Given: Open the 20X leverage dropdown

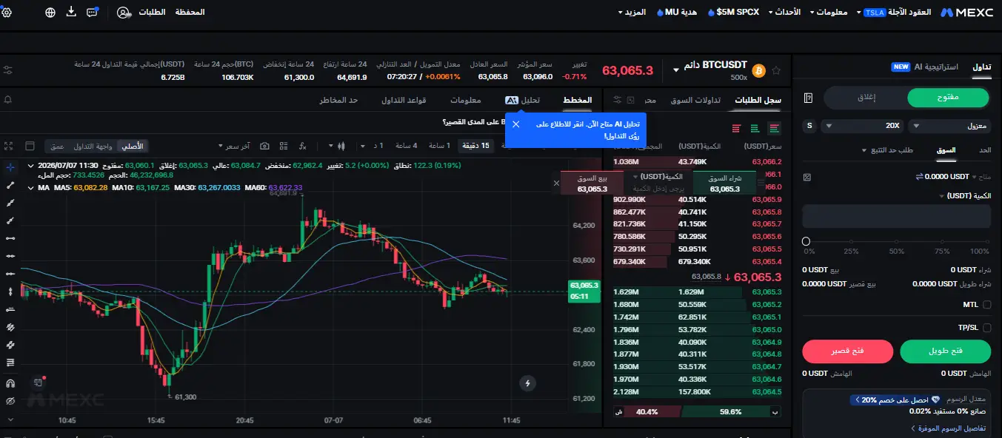Looking at the screenshot, I should pos(863,126).
